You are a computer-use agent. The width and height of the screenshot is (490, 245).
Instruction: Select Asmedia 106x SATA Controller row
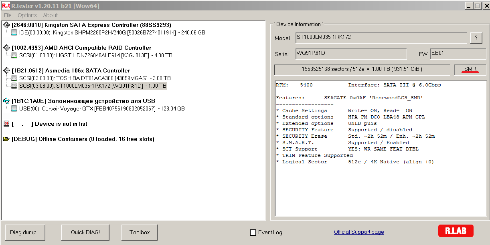point(71,70)
